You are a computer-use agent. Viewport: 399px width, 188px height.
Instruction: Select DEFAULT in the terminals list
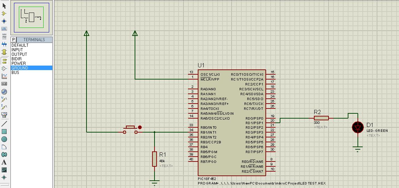point(31,45)
